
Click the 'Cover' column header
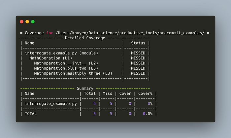[x=125, y=93]
